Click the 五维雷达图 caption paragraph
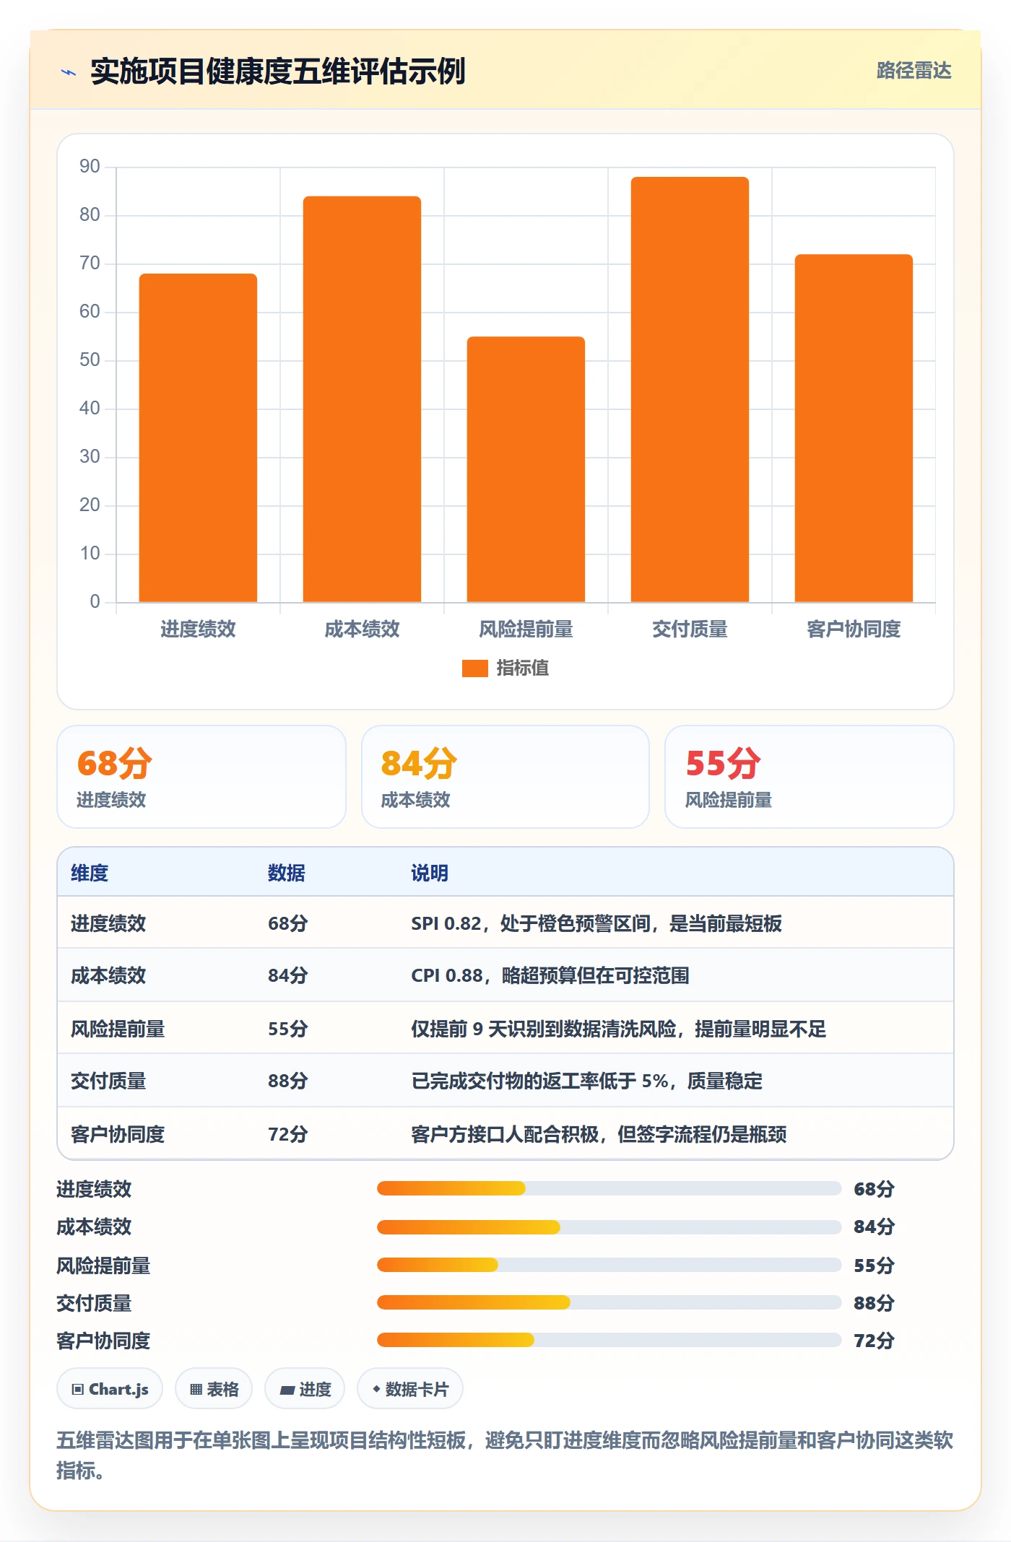Screen dimensions: 1011x1542 tap(505, 1455)
